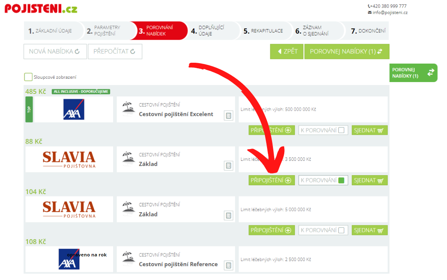The width and height of the screenshot is (447, 280).
Task: Click Sjednat for the 485 Kč AXA offer
Action: [370, 130]
